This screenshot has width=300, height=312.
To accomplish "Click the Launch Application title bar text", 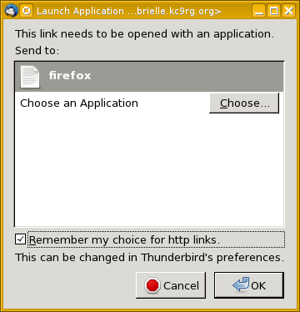I will coord(129,11).
